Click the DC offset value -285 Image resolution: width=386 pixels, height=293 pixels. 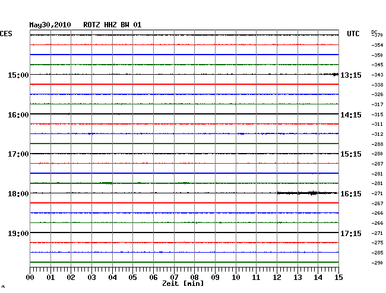click(377, 253)
